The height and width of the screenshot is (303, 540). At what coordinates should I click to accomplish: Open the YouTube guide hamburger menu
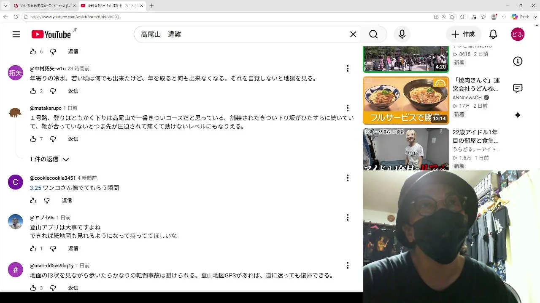point(16,35)
